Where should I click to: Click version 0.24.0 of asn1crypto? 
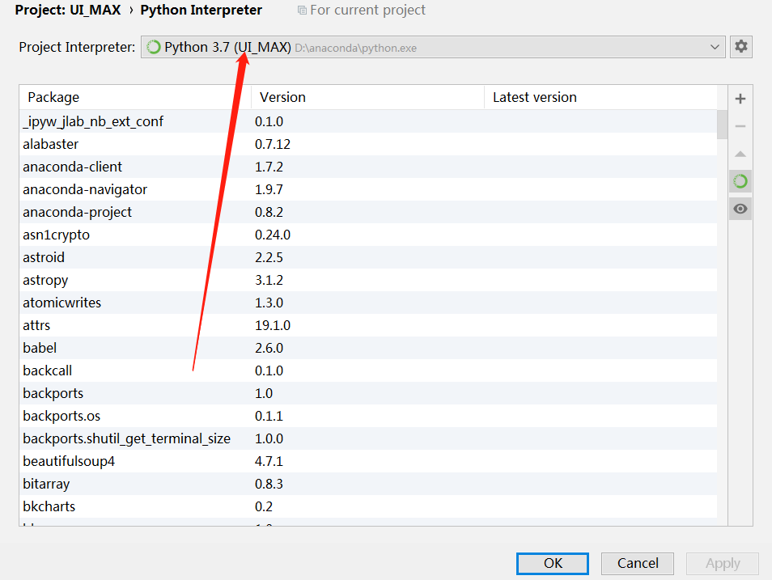click(272, 235)
